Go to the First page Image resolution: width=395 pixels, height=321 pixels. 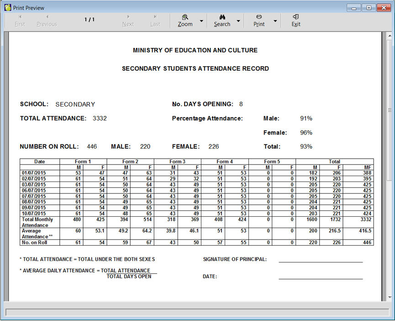click(x=20, y=20)
